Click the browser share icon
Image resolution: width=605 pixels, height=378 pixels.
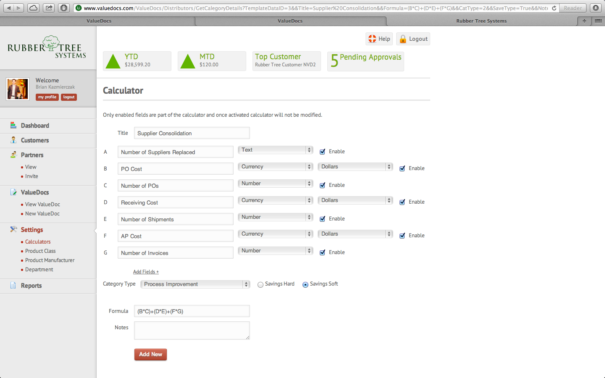coord(49,8)
